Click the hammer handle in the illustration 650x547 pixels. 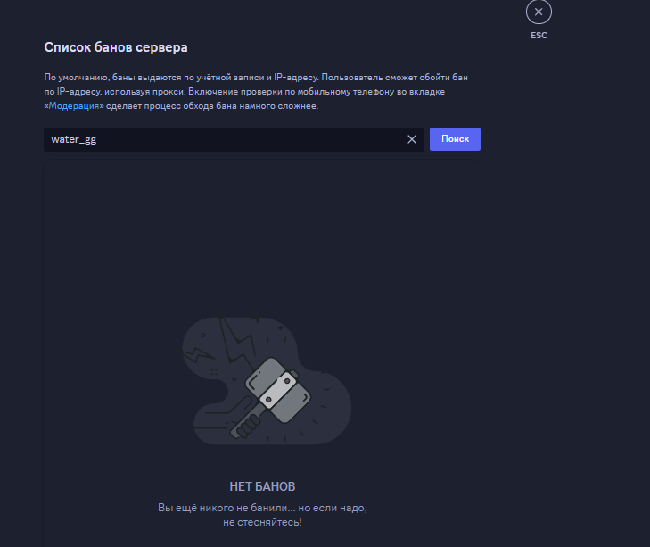tap(243, 425)
